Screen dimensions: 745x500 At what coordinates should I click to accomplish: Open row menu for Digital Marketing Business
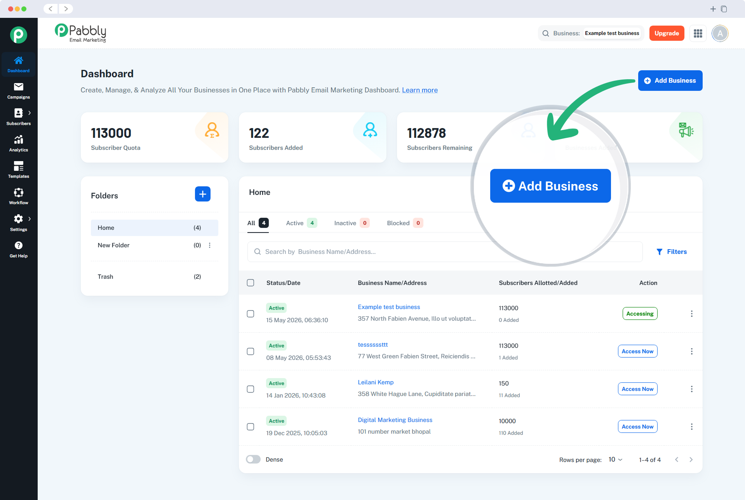pyautogui.click(x=692, y=427)
